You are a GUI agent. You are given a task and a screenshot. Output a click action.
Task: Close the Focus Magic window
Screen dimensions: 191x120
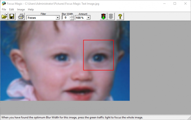point(185,3)
